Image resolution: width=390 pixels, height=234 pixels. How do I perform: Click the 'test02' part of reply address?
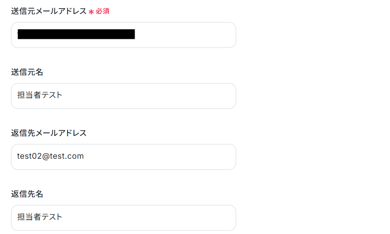click(29, 156)
